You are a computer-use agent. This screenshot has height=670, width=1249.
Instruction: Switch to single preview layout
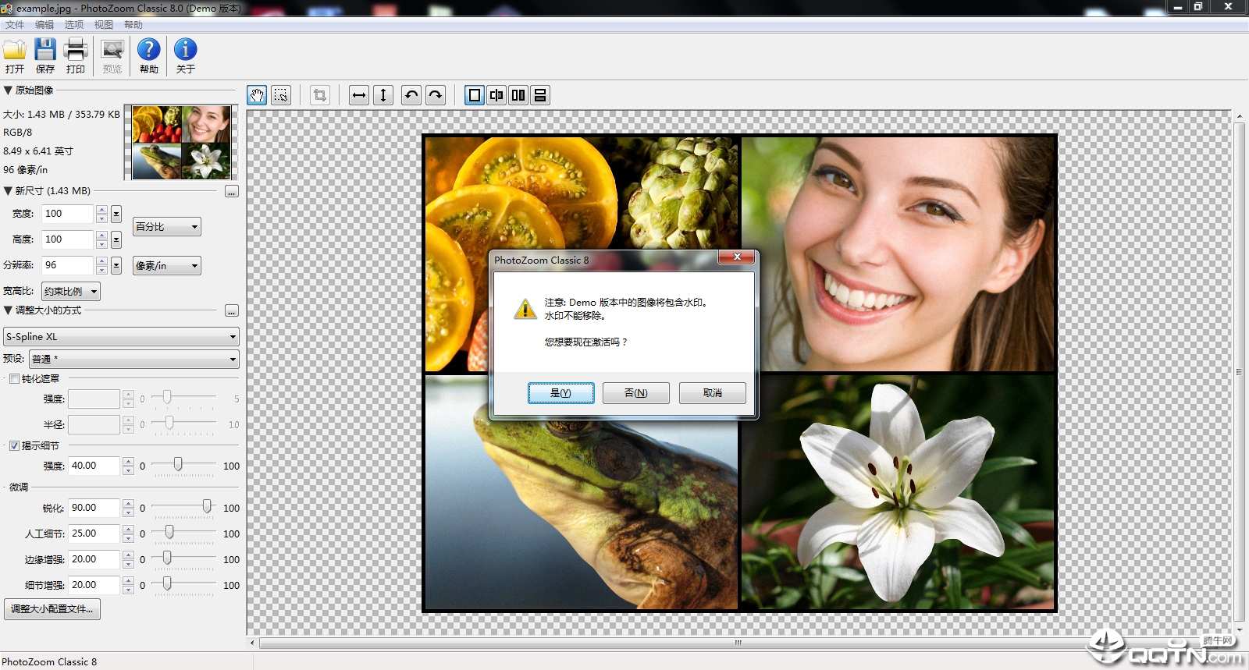(x=475, y=95)
